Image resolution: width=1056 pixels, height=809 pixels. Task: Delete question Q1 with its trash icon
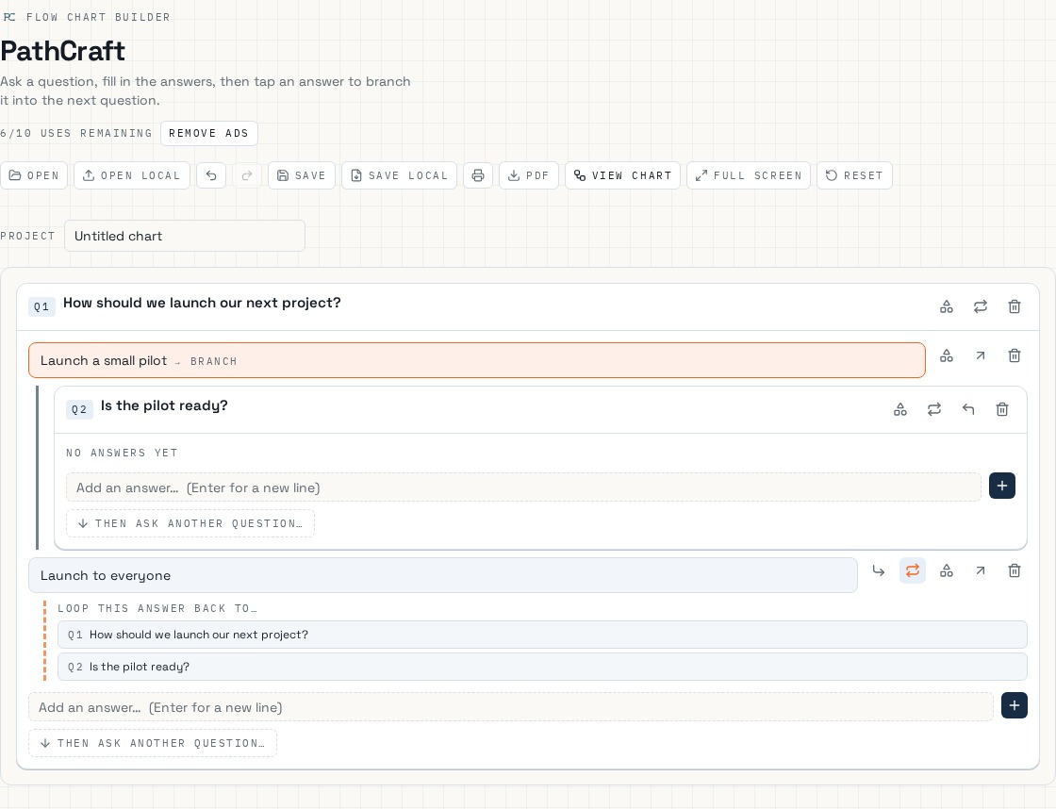tap(1015, 306)
